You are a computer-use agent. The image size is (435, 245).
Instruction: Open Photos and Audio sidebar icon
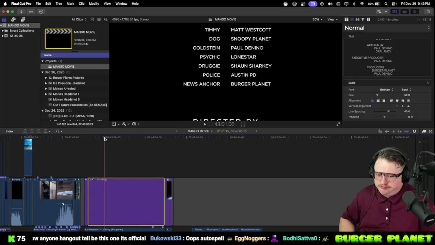pos(13,19)
